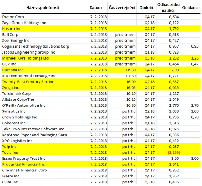Select the Zynga Inc 16:05 time cell

click(130, 88)
